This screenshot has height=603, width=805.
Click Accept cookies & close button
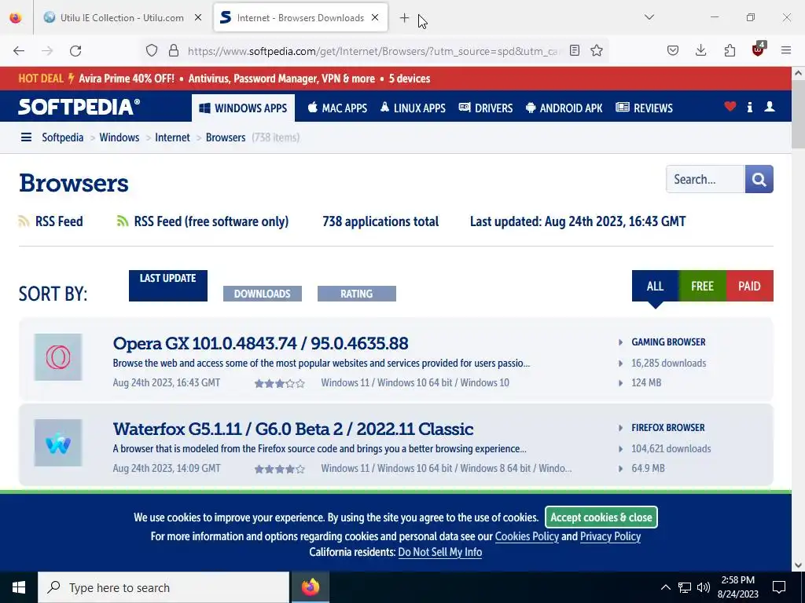pos(601,517)
